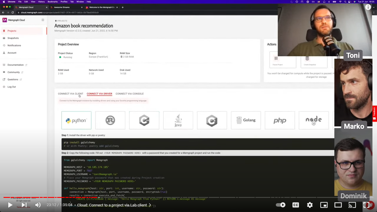Viewport: 377px width, 212px height.
Task: Turn on closed captions
Action: click(x=296, y=205)
